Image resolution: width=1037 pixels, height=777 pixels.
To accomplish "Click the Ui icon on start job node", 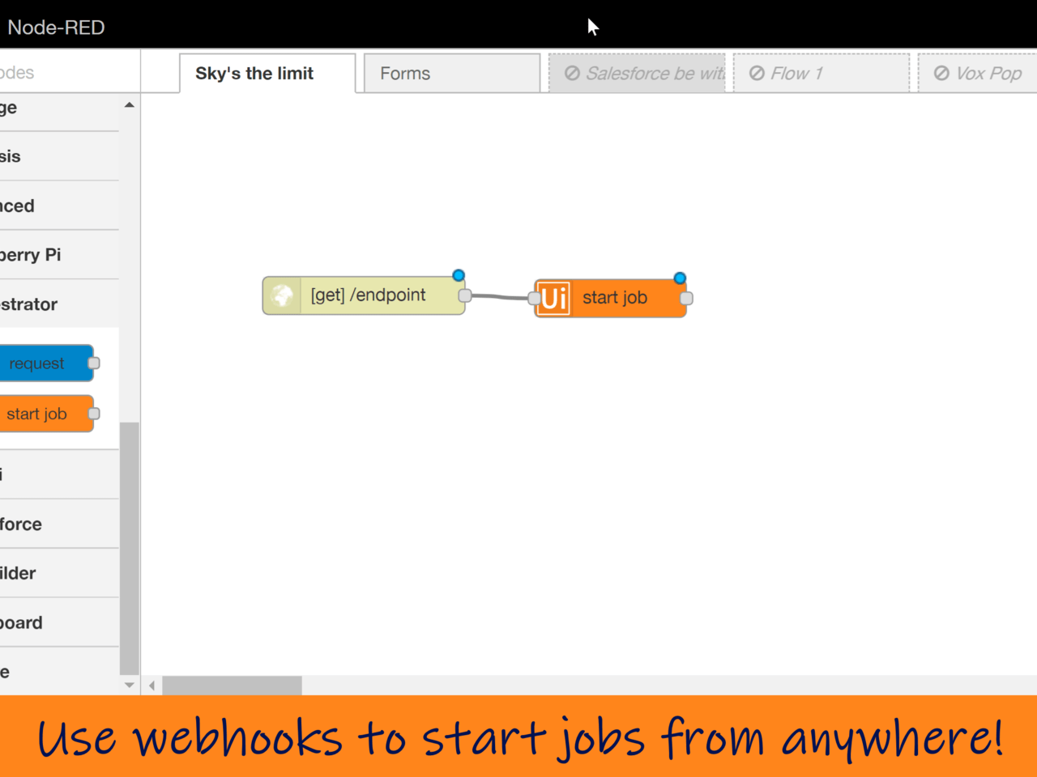I will tap(554, 299).
